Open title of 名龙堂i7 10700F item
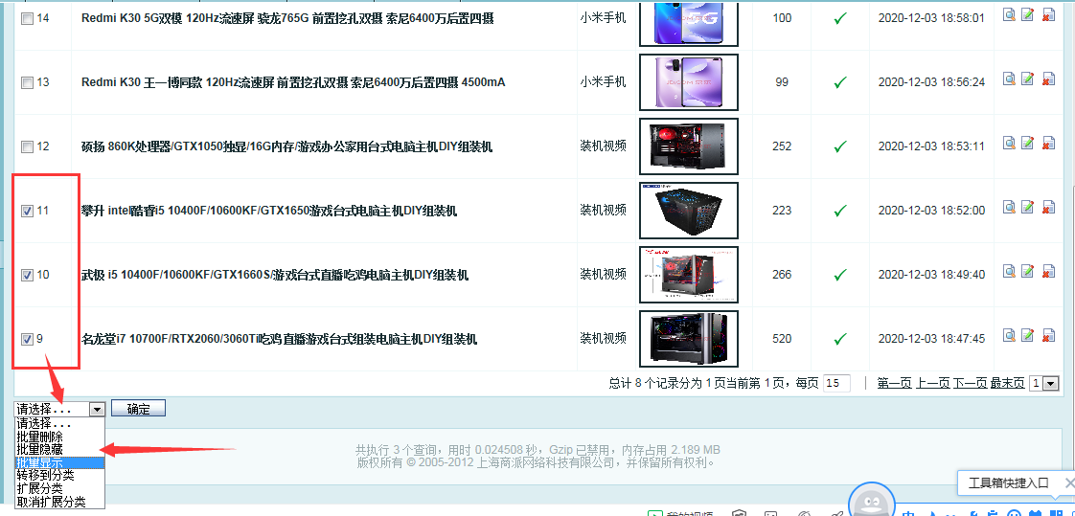 pyautogui.click(x=279, y=339)
